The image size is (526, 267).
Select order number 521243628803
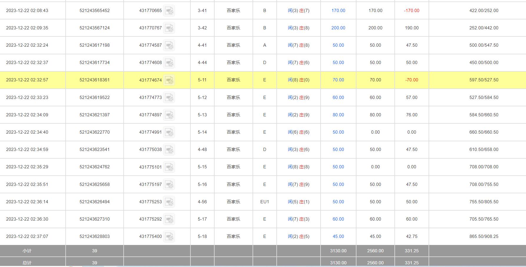point(94,236)
